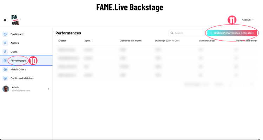The width and height of the screenshot is (263, 140).
Task: Click the Confirmed Matches VS icon
Action: pyautogui.click(x=5, y=78)
